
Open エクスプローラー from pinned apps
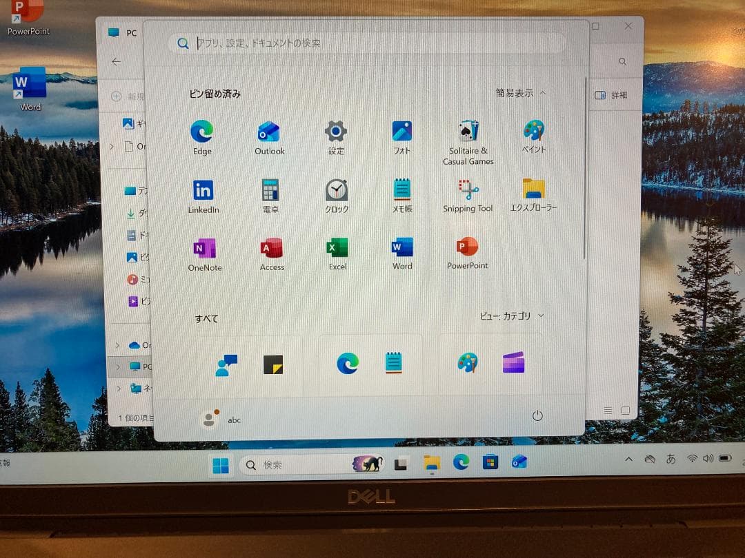tap(533, 194)
